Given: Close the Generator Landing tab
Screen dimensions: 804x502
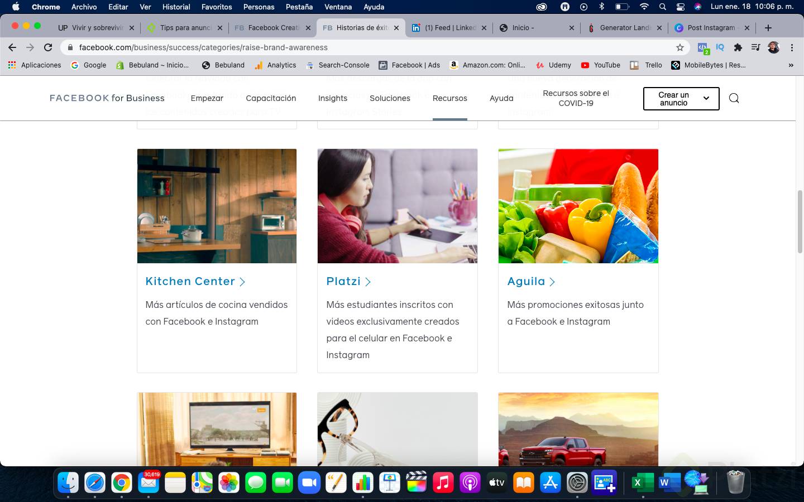Looking at the screenshot, I should [x=659, y=27].
